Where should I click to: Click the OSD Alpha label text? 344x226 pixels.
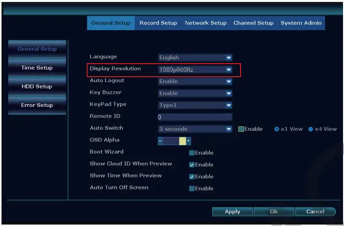tap(104, 140)
